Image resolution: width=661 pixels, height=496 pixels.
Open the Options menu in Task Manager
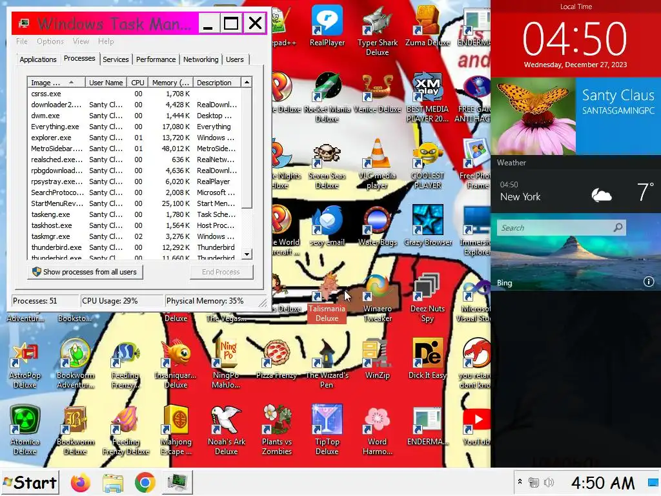point(50,41)
